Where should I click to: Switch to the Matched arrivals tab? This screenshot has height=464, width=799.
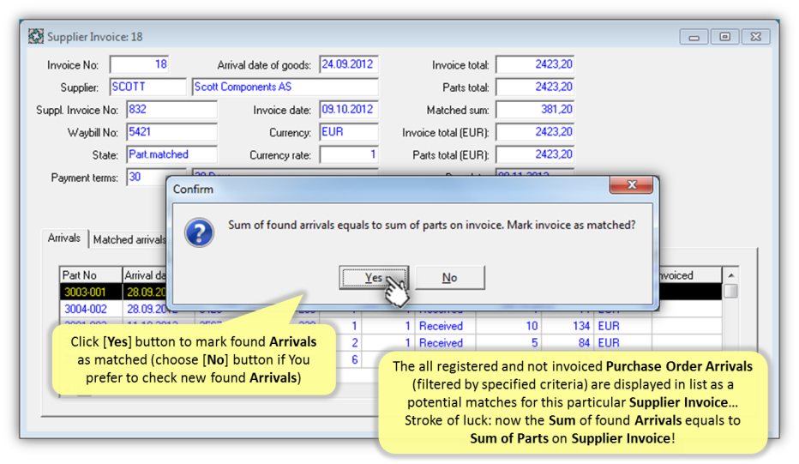[129, 239]
